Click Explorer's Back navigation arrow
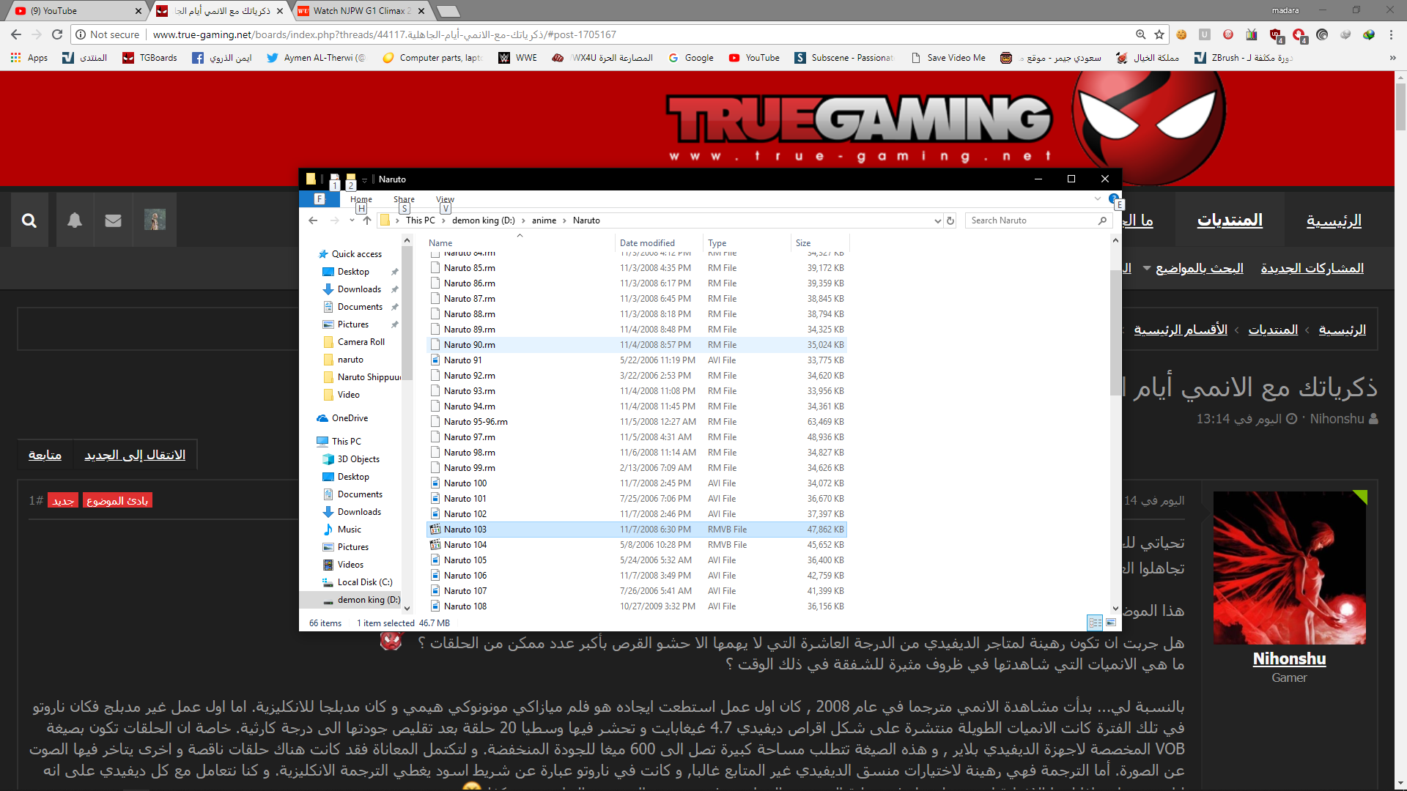 pos(313,220)
